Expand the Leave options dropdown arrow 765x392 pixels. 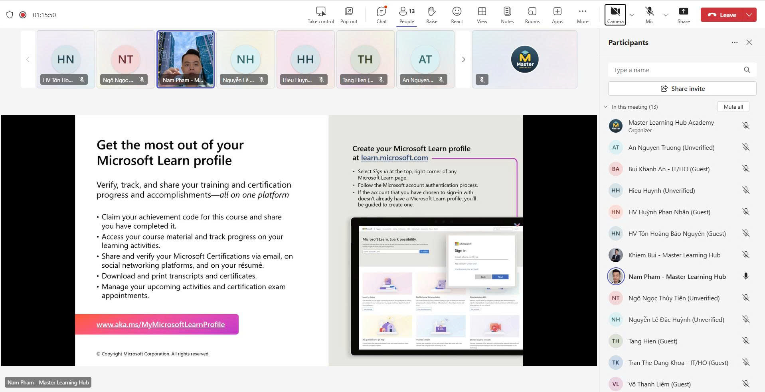pyautogui.click(x=749, y=15)
